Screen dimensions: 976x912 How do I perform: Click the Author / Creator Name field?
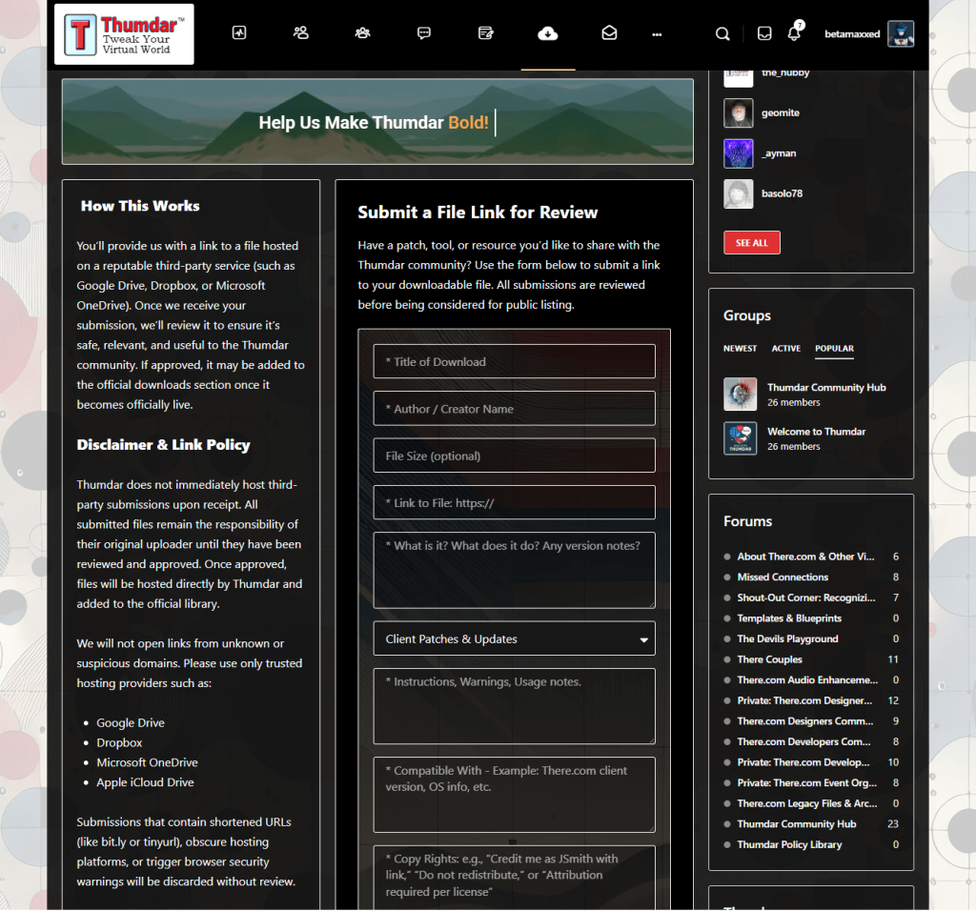click(x=514, y=409)
